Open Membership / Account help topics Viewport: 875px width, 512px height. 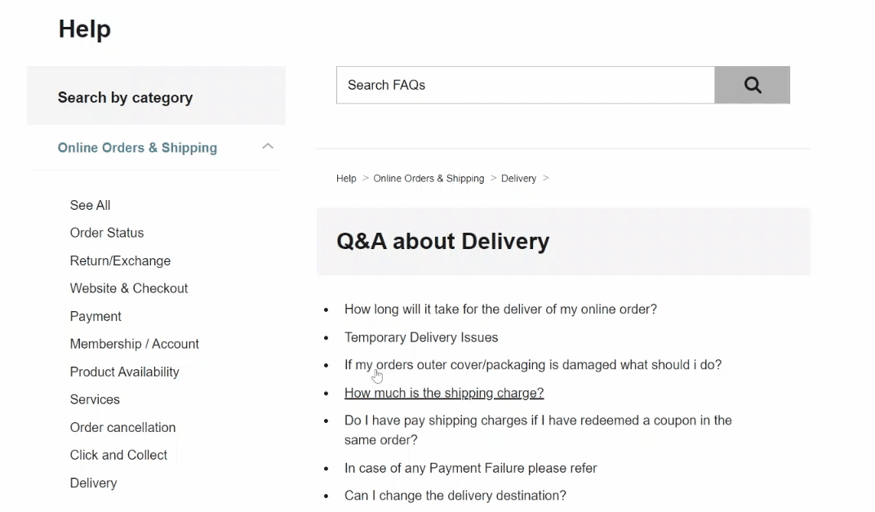tap(135, 344)
